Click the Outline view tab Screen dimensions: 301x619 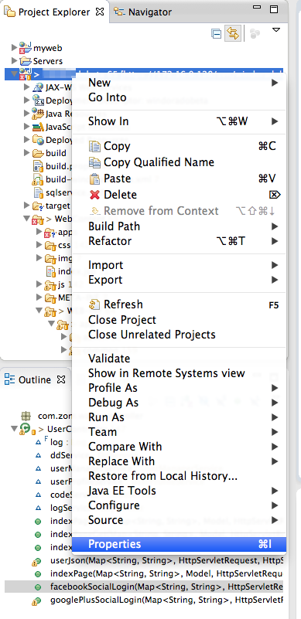pyautogui.click(x=35, y=379)
